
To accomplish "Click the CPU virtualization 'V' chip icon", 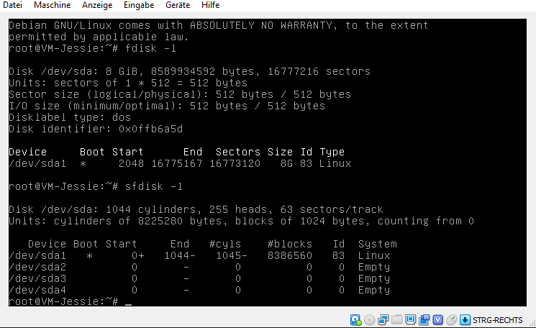I will (x=437, y=320).
